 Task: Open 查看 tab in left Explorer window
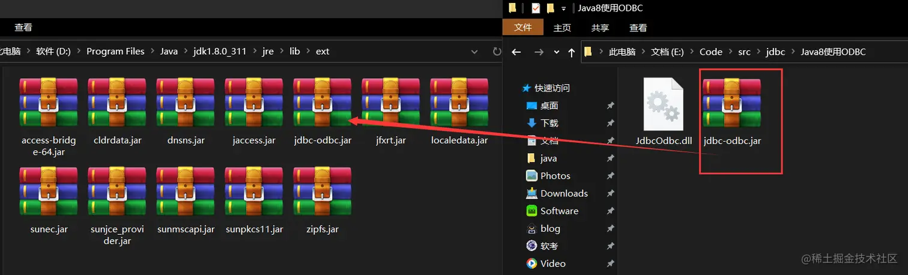[x=23, y=28]
